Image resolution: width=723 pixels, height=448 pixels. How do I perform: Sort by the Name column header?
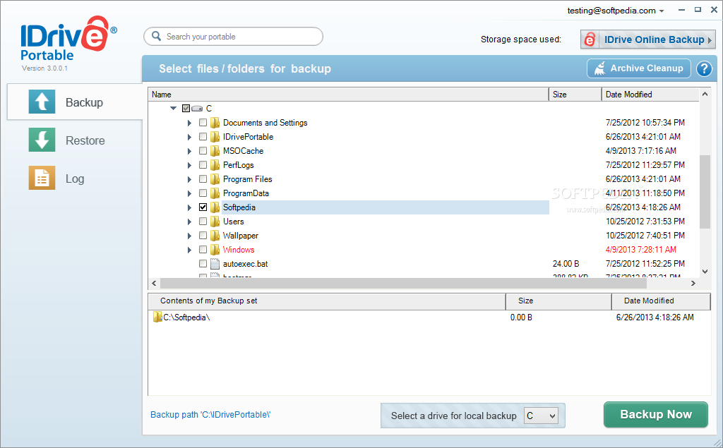[348, 95]
